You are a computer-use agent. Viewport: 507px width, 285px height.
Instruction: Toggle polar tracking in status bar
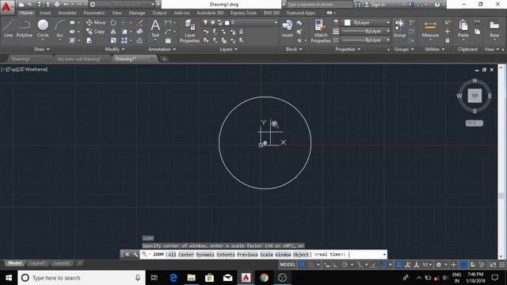click(x=345, y=264)
